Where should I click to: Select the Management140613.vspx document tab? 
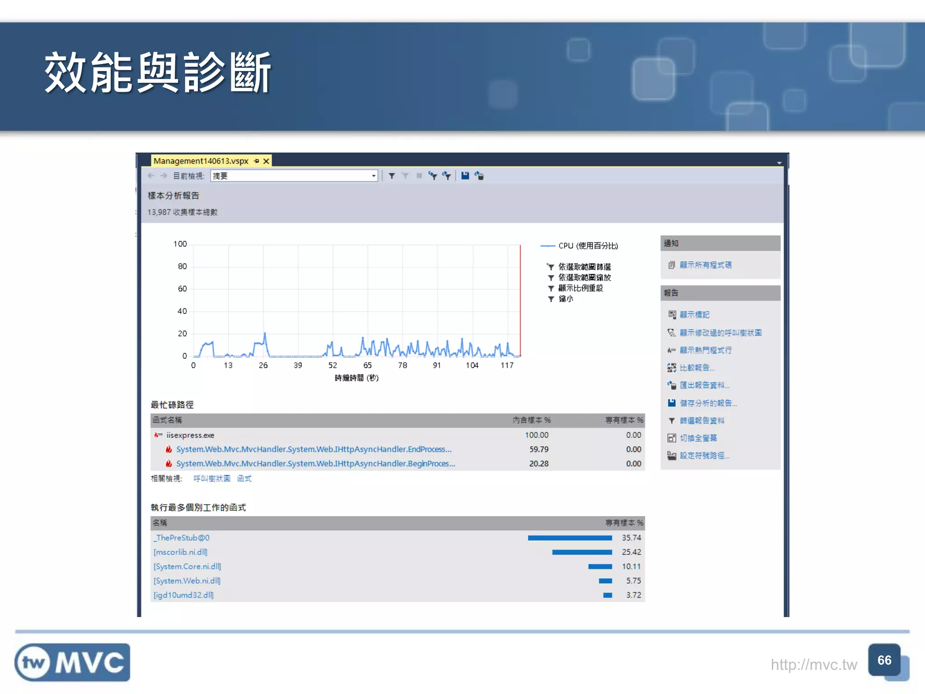point(201,161)
